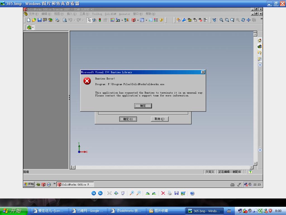Click red error icon in runtime dialog

(x=87, y=81)
